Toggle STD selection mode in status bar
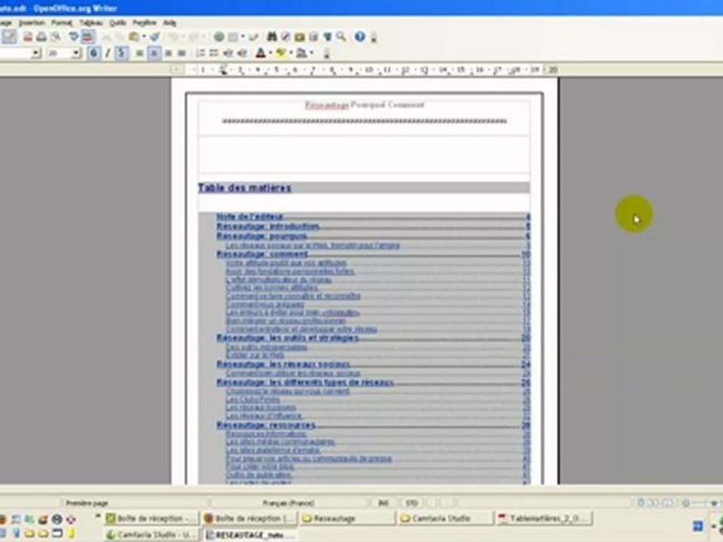Screen dimensions: 723x542 pos(412,503)
